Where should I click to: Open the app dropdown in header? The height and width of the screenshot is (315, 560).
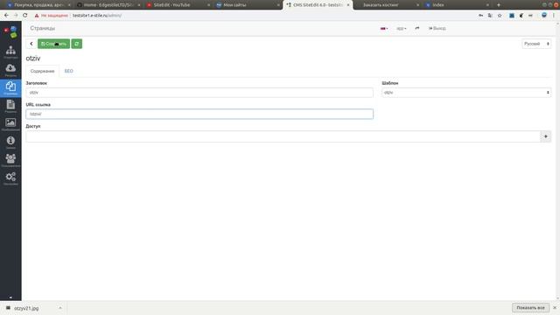point(402,28)
